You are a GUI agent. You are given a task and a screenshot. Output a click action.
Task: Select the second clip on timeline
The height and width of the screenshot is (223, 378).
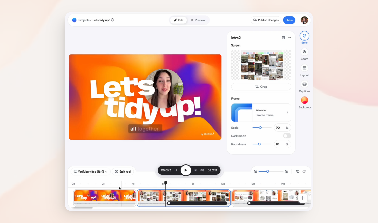184,198
